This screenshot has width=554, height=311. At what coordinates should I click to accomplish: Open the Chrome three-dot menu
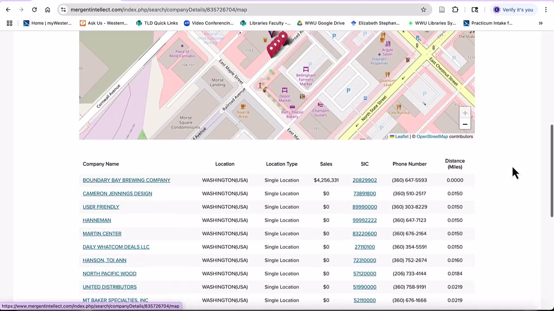click(x=546, y=10)
